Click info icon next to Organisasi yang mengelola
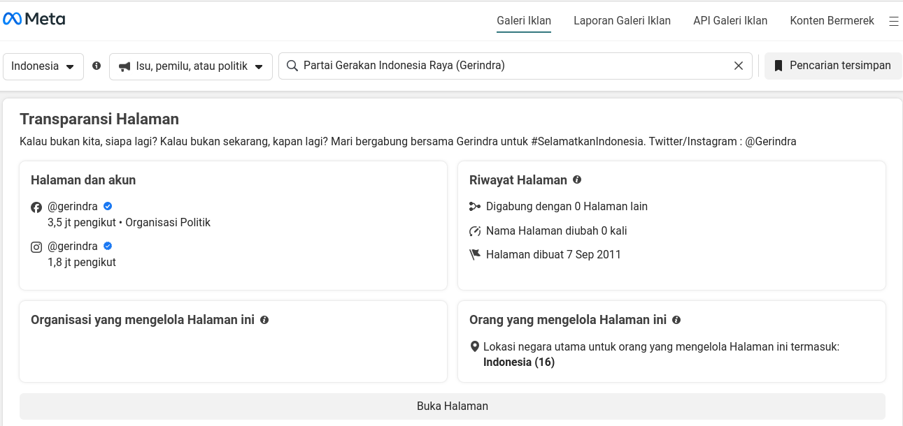This screenshot has height=426, width=903. [x=264, y=320]
